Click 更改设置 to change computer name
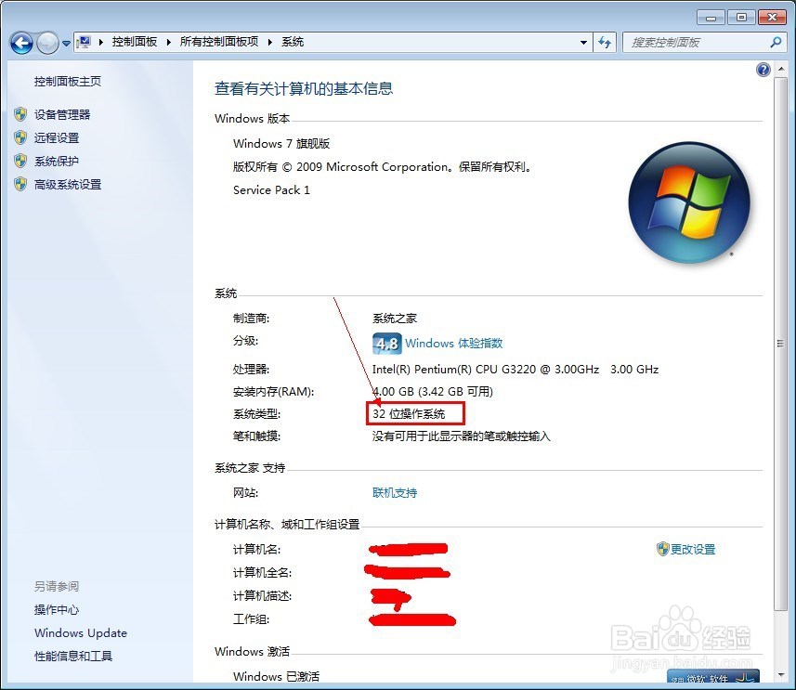The image size is (796, 690). coord(693,550)
